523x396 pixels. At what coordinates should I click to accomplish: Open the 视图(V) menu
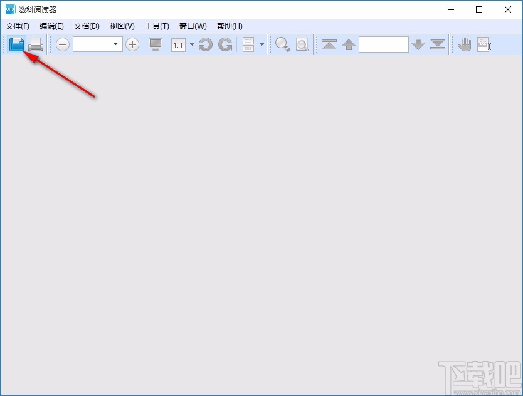click(122, 26)
